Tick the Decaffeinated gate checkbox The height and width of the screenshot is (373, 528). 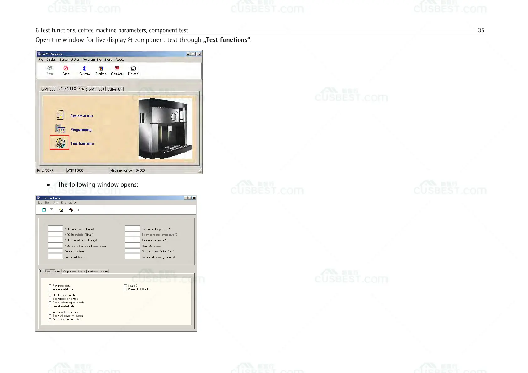[x=50, y=306]
